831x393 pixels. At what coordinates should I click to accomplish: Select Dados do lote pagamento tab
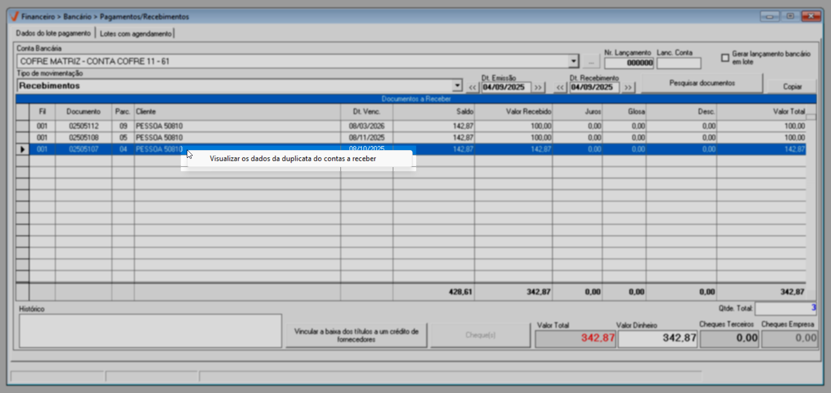coord(53,34)
